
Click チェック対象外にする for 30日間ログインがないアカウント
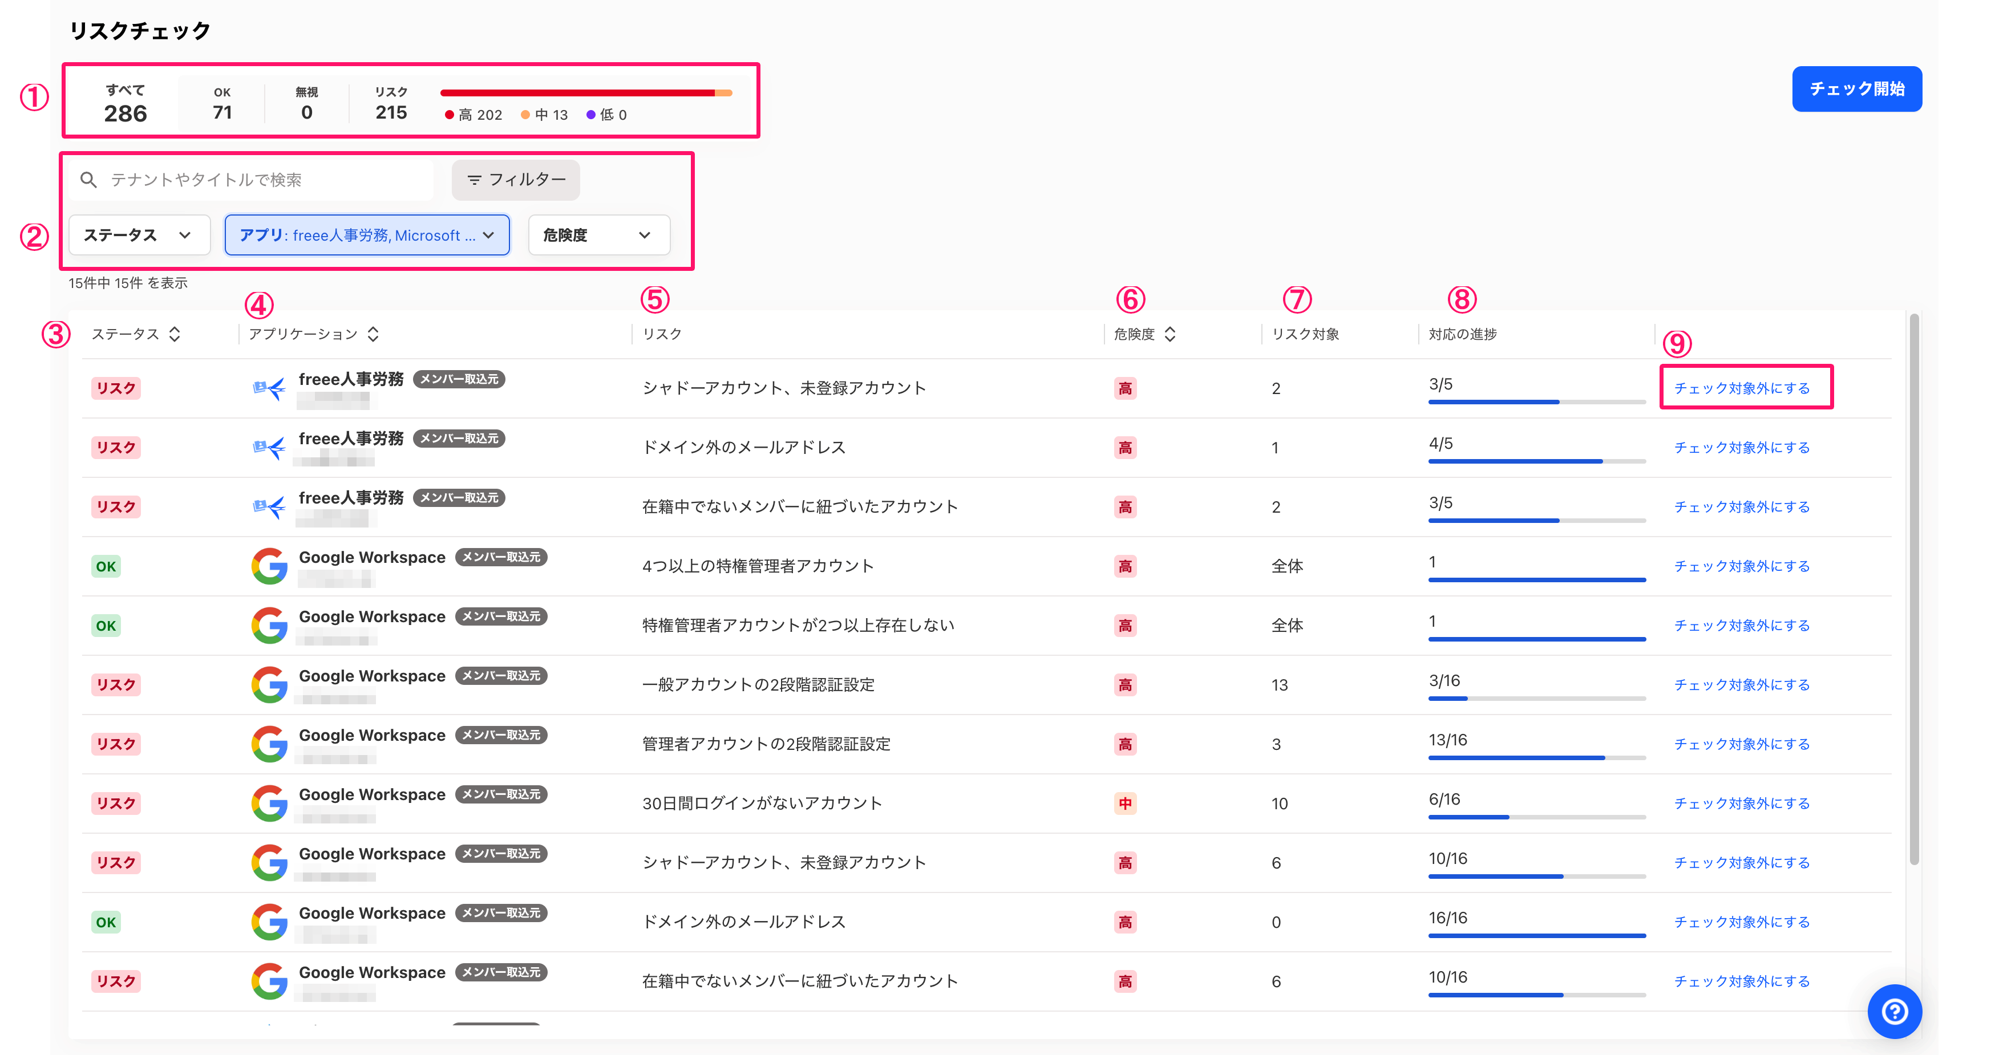[x=1741, y=803]
